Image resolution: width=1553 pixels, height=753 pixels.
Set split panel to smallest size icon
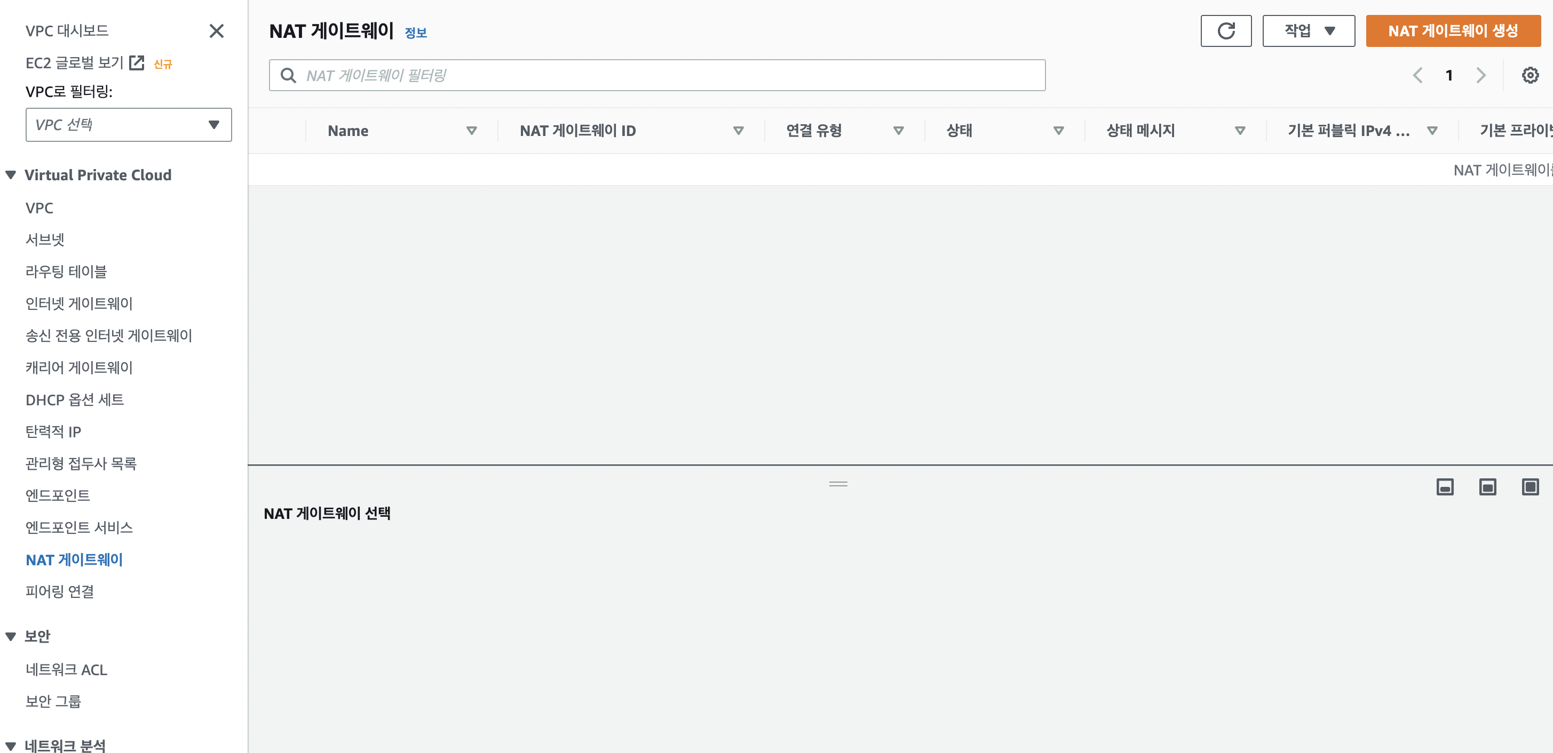1445,487
